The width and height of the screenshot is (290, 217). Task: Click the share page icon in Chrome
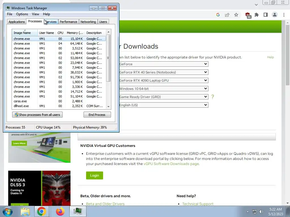(x=227, y=15)
